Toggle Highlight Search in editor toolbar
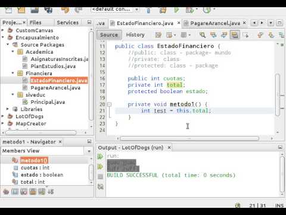The height and width of the screenshot is (215, 286). pyautogui.click(x=235, y=35)
